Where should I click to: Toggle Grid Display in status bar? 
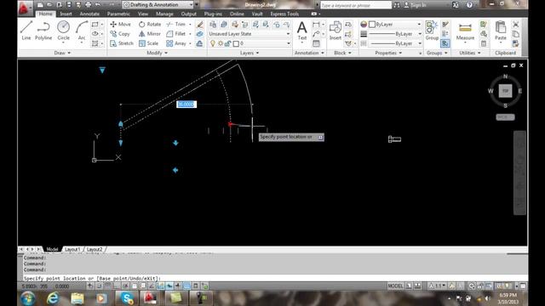coord(108,286)
